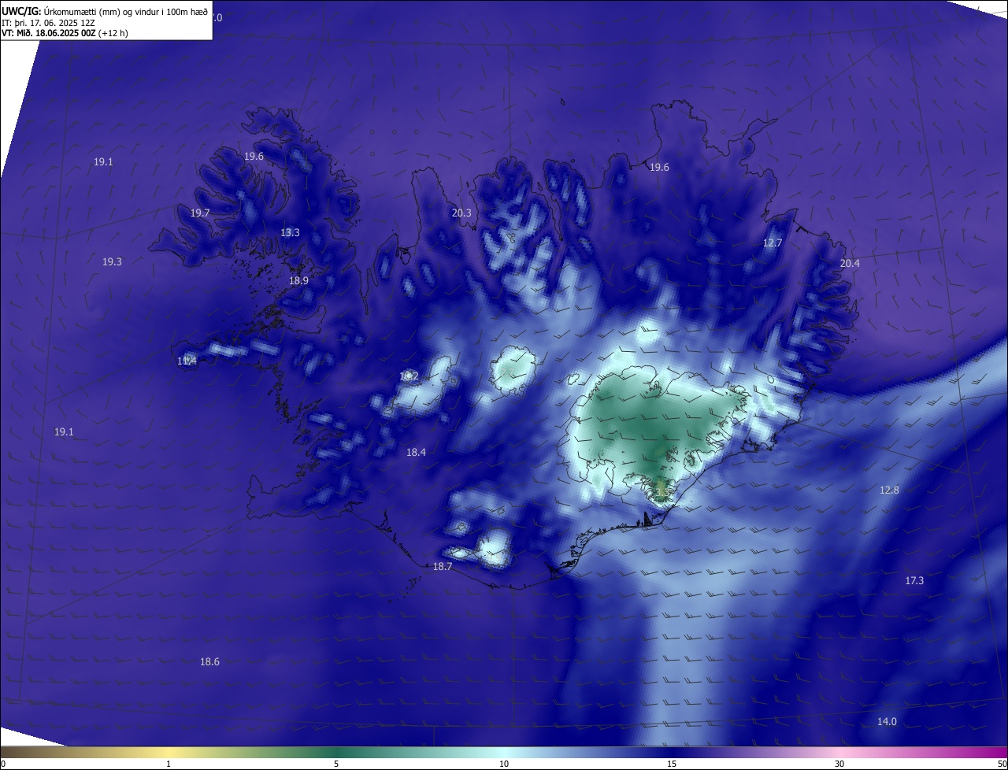Click the map value label 19.7
The height and width of the screenshot is (770, 1008).
tap(200, 213)
